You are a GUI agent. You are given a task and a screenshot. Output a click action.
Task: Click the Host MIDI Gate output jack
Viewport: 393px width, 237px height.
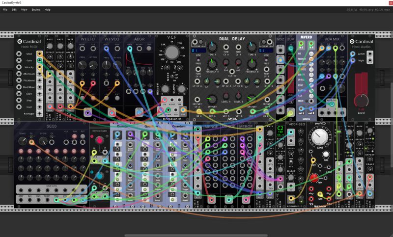coord(39,60)
